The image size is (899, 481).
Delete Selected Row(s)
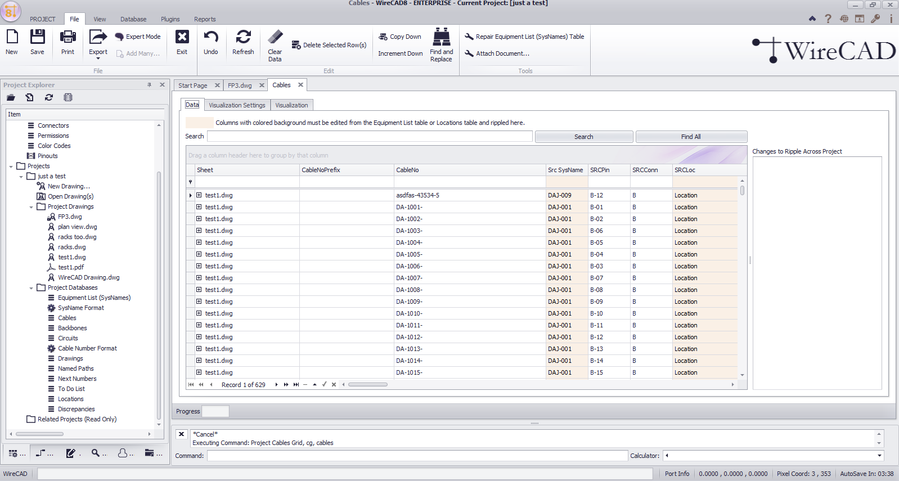pos(329,45)
